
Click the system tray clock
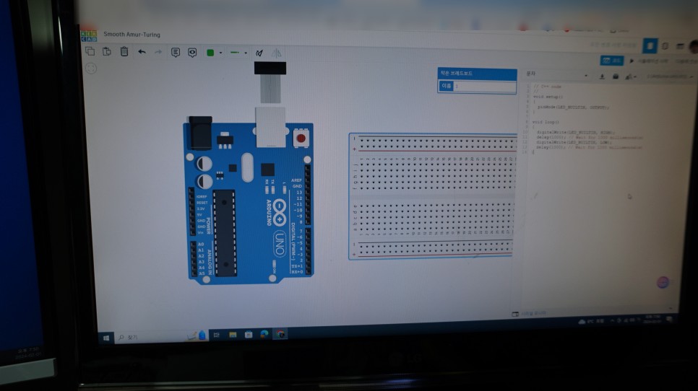[652, 319]
